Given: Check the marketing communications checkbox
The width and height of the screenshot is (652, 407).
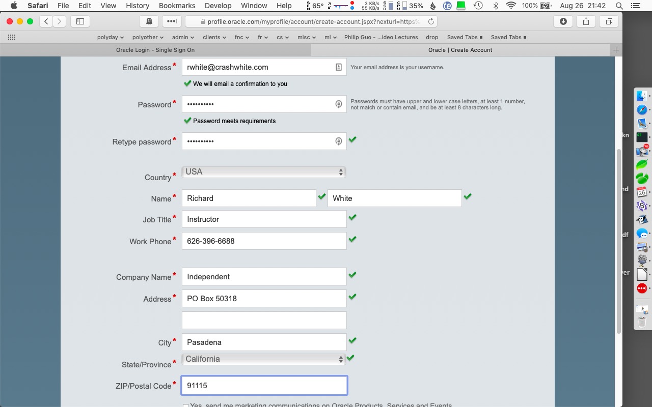Looking at the screenshot, I should coord(186,405).
